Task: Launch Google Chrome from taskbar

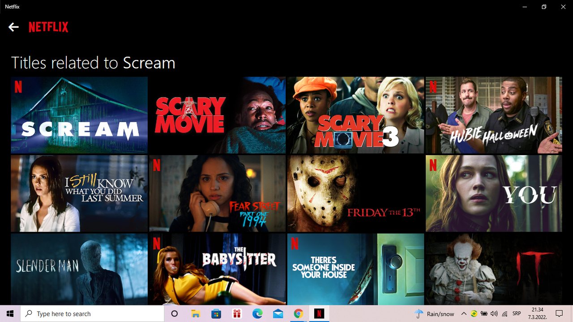Action: click(x=299, y=314)
